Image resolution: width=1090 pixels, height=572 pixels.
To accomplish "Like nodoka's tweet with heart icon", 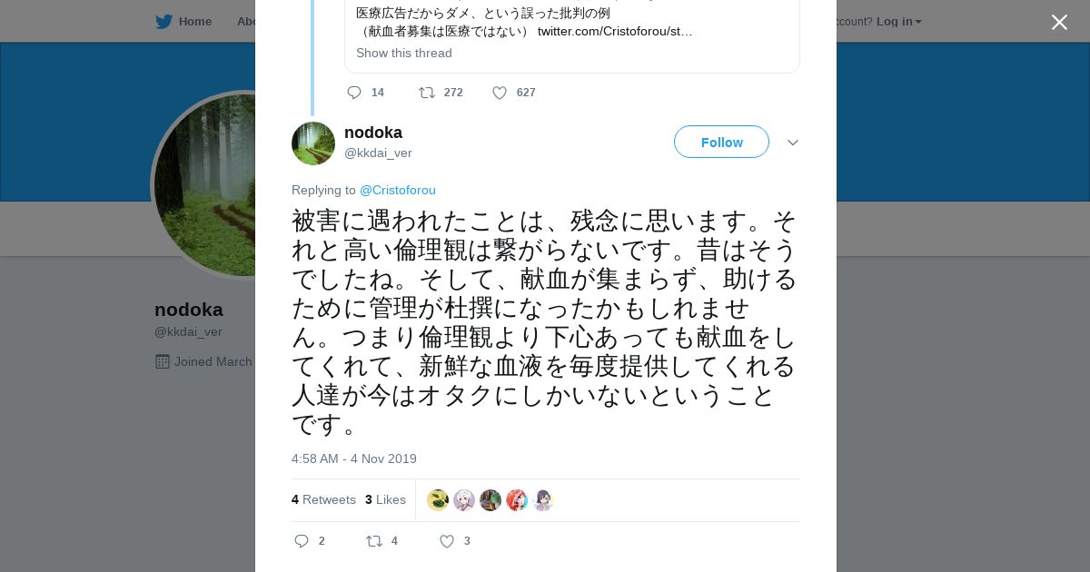I will (x=446, y=541).
